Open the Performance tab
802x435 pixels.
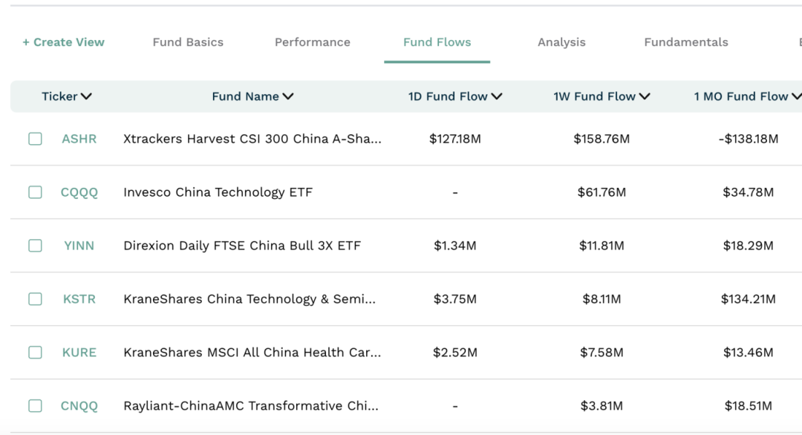313,42
